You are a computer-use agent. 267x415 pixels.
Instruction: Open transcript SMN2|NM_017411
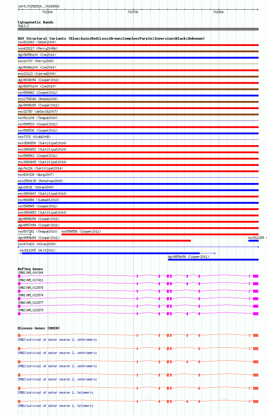pyautogui.click(x=31, y=280)
